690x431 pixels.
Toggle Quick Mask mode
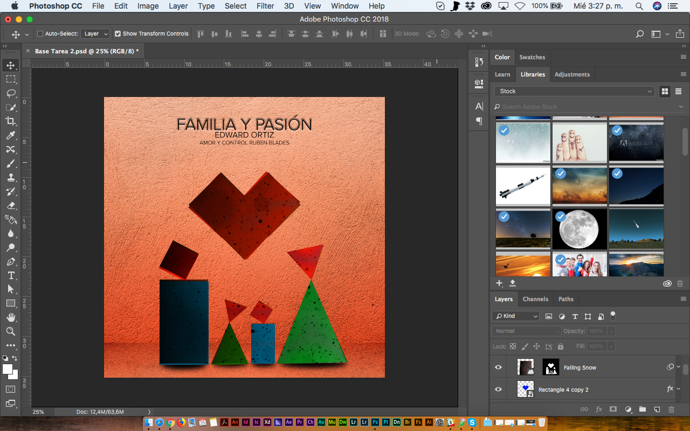(11, 389)
